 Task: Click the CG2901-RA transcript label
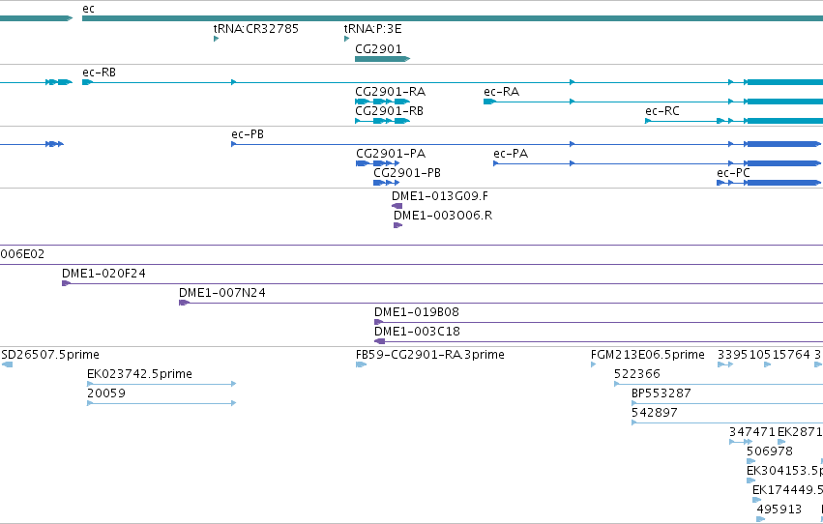coord(390,92)
